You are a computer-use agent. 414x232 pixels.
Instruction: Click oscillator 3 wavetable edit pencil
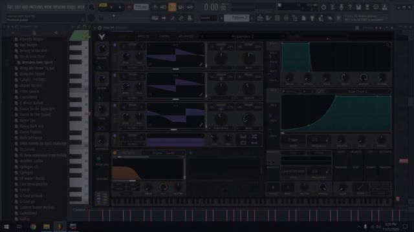[201, 124]
